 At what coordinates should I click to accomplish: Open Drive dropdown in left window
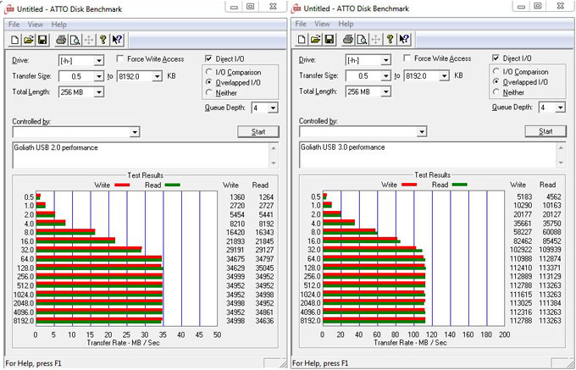point(99,61)
